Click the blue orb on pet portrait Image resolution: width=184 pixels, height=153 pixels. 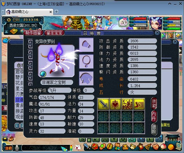(x=43, y=74)
